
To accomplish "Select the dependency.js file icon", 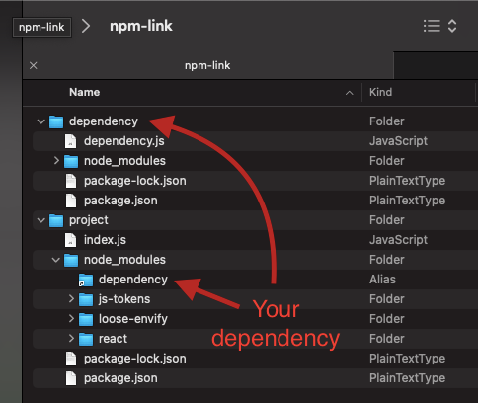I will pyautogui.click(x=70, y=141).
